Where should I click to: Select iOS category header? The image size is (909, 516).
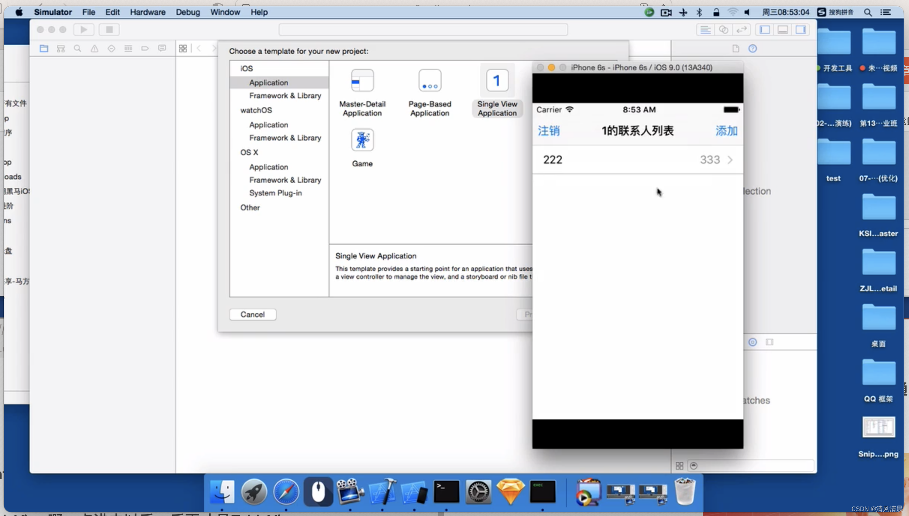coord(246,69)
